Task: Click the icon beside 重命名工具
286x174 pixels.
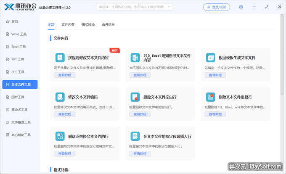Action: tap(8, 110)
